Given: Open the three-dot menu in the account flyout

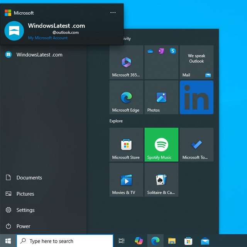Looking at the screenshot, I should tap(113, 13).
